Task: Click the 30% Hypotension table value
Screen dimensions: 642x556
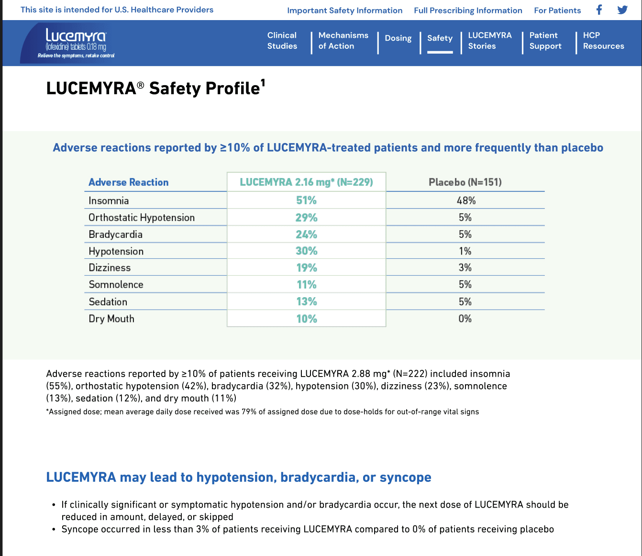Action: pos(306,251)
